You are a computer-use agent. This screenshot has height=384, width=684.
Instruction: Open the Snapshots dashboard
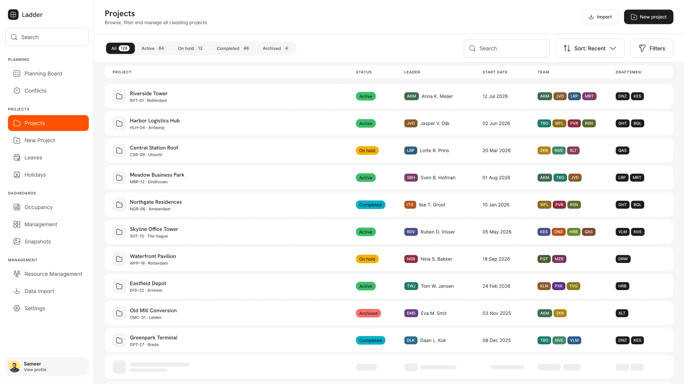point(48,241)
